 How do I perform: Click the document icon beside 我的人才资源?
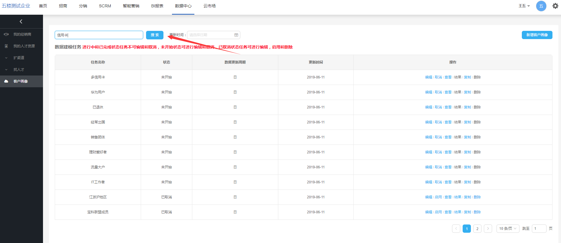(6, 46)
